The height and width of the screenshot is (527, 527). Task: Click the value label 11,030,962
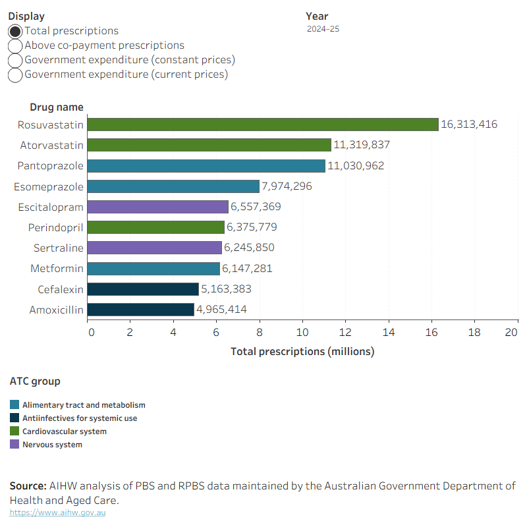pos(356,166)
